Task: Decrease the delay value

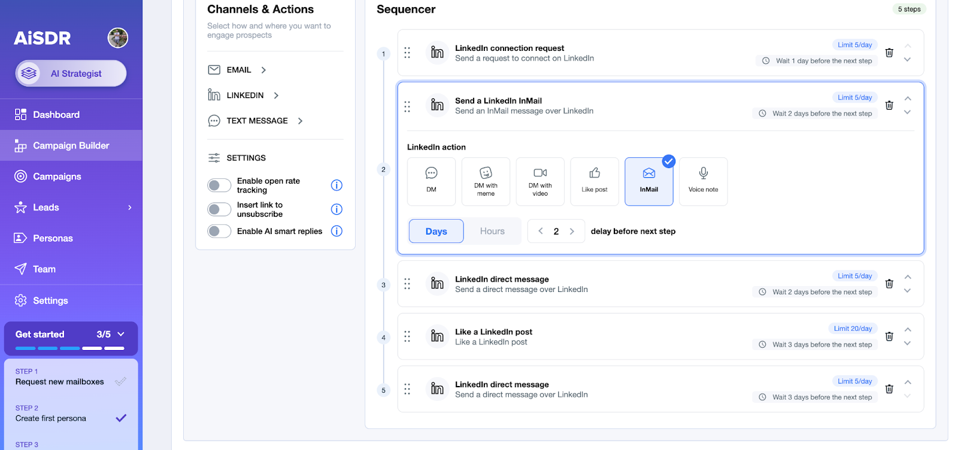Action: pyautogui.click(x=541, y=231)
